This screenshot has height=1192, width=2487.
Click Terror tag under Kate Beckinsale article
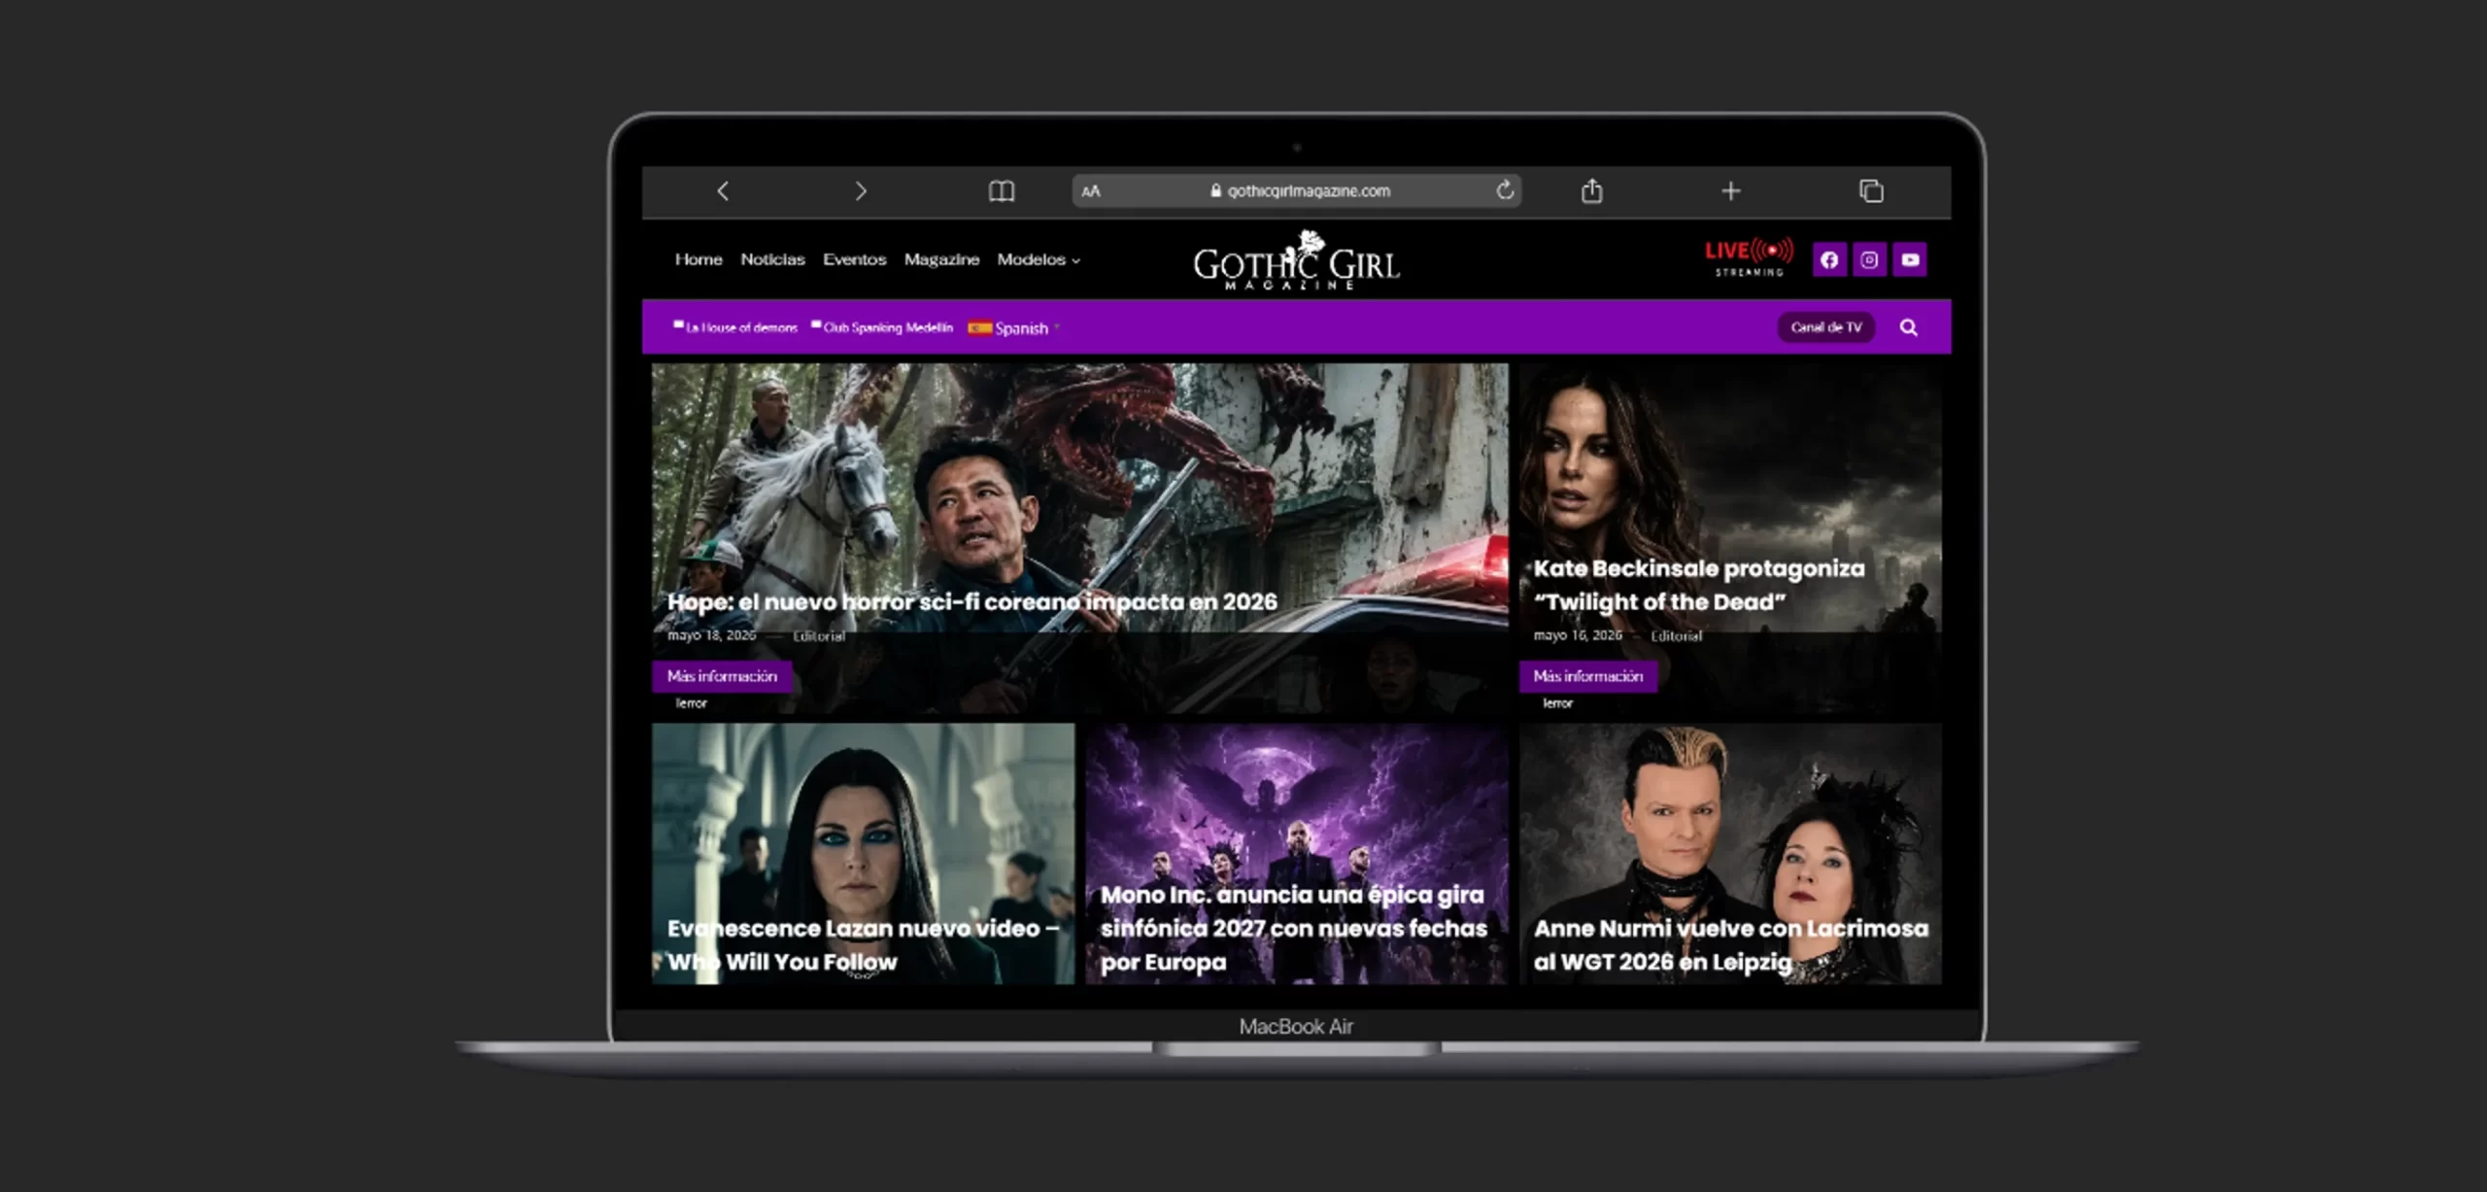coord(1557,703)
